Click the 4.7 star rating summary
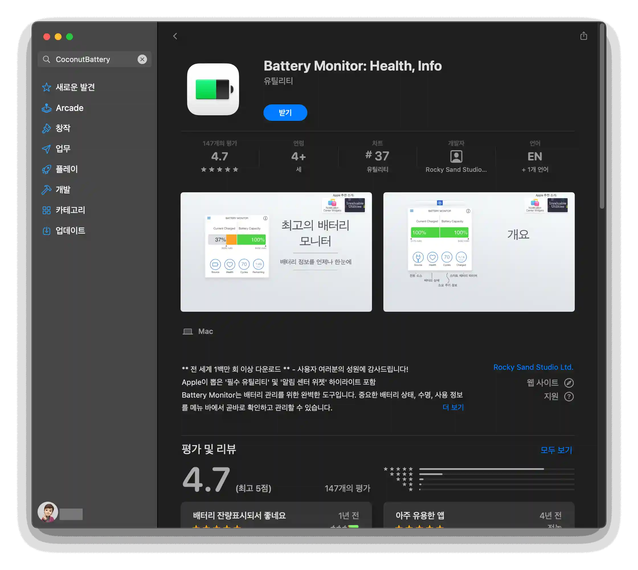 [220, 156]
